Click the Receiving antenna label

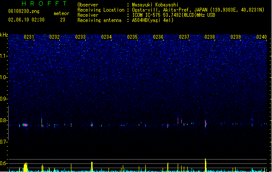coord(99,20)
